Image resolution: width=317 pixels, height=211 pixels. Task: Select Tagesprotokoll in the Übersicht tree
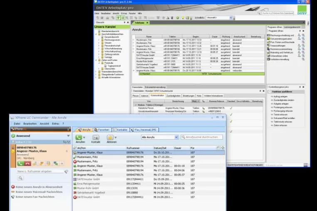(114, 66)
